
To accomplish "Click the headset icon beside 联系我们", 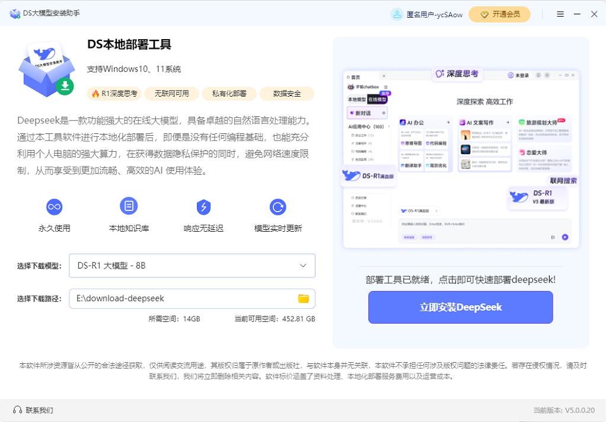I will click(x=17, y=410).
